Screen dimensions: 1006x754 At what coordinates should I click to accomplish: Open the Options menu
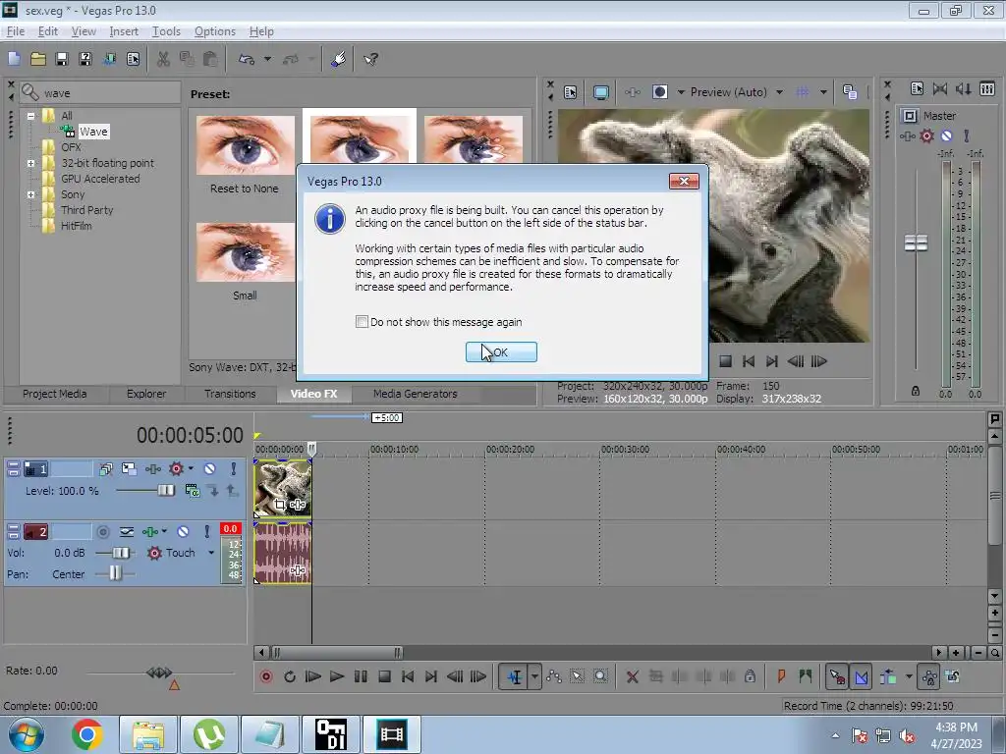pos(215,31)
